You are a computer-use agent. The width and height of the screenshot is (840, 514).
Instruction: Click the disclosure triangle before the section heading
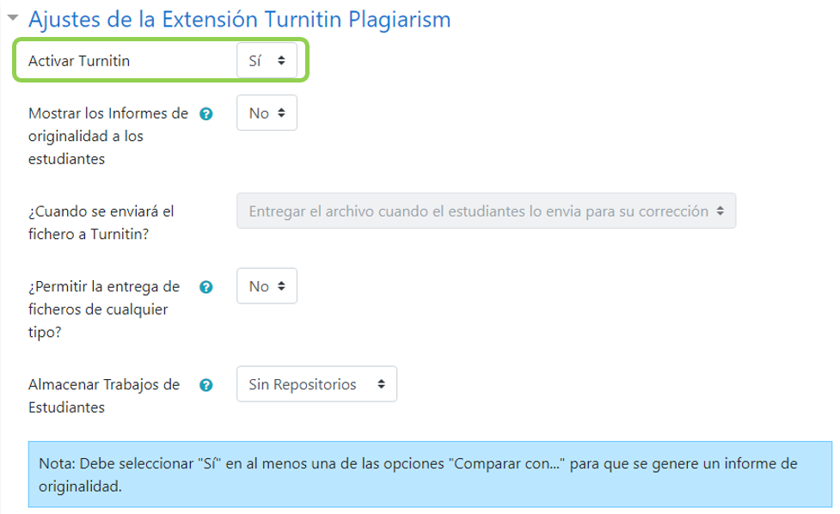pos(11,19)
